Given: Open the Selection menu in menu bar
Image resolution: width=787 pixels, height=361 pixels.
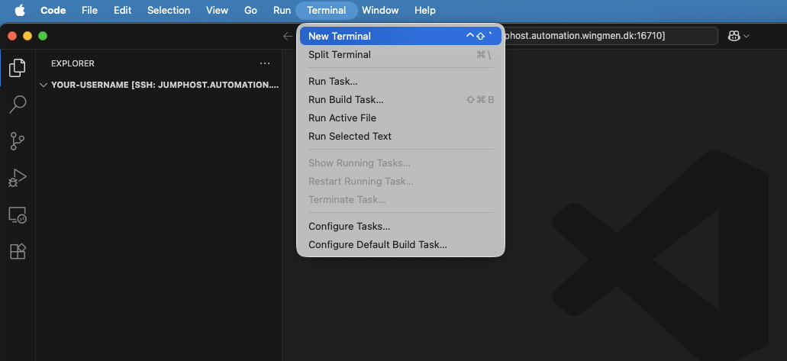Looking at the screenshot, I should coord(168,10).
